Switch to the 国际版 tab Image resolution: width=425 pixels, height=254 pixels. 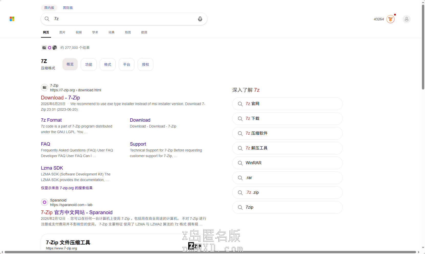(x=68, y=8)
